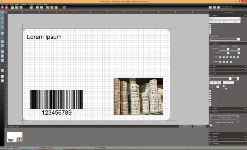Open dropdown arrow next to Settings button
Screen dimensions: 247x150
[x=207, y=126]
